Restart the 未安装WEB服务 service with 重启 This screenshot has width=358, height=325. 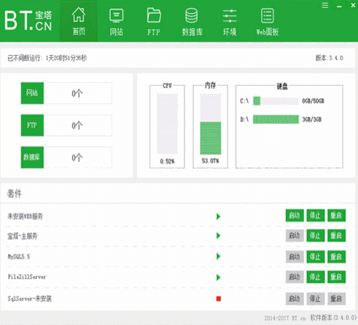pos(337,216)
